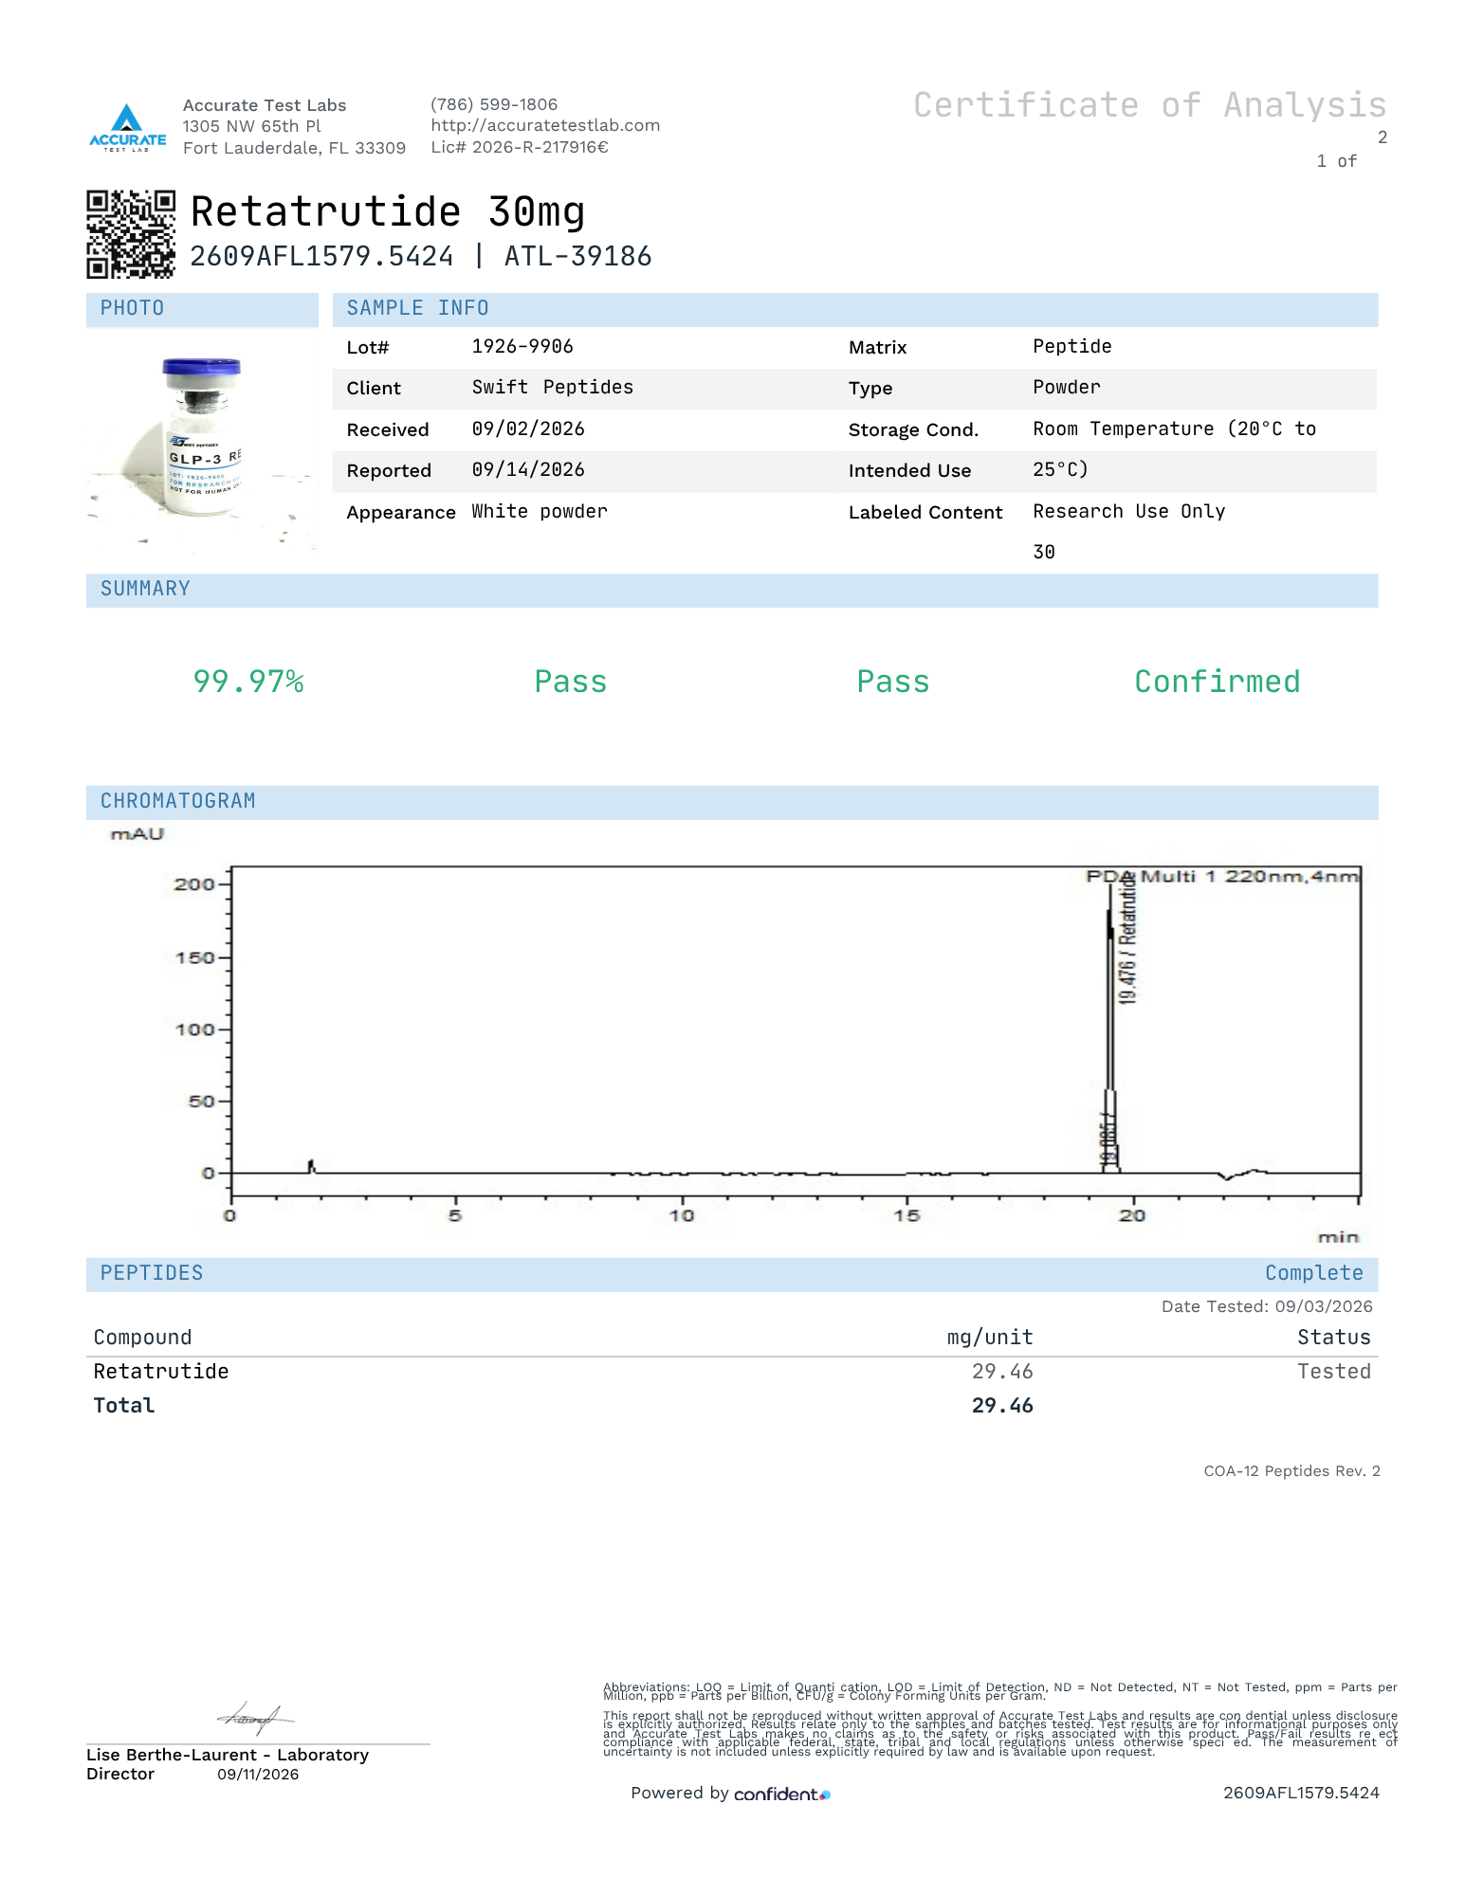Image resolution: width=1465 pixels, height=1895 pixels.
Task: Click the Total 29.46 value
Action: click(1002, 1406)
